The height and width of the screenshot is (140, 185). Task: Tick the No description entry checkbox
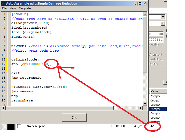(x=19, y=126)
